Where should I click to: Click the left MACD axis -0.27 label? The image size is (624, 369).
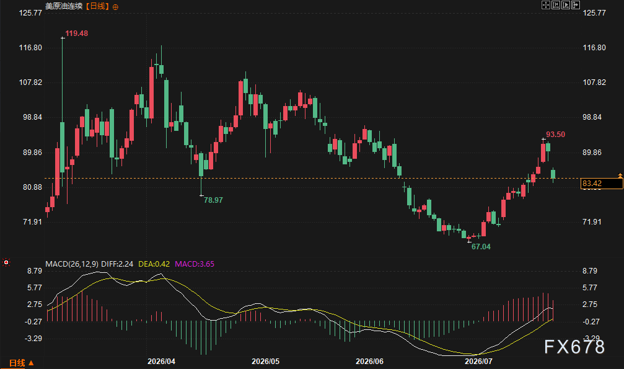point(33,322)
